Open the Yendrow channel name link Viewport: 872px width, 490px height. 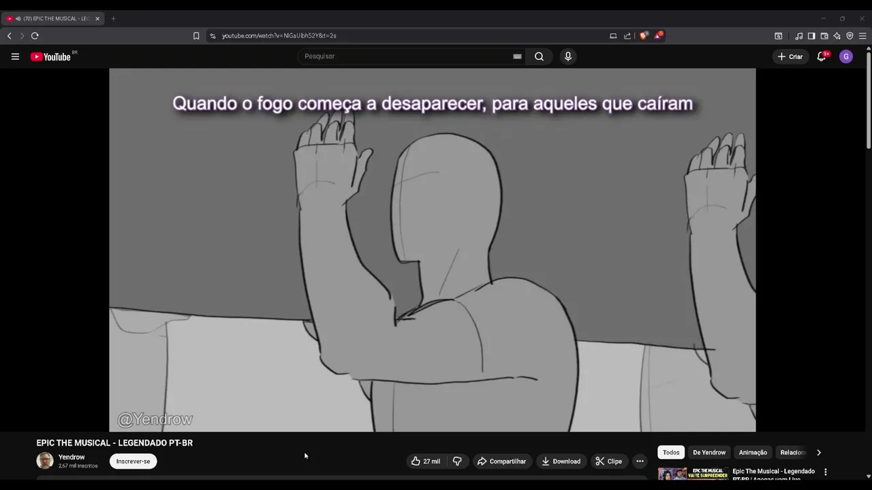pyautogui.click(x=72, y=457)
